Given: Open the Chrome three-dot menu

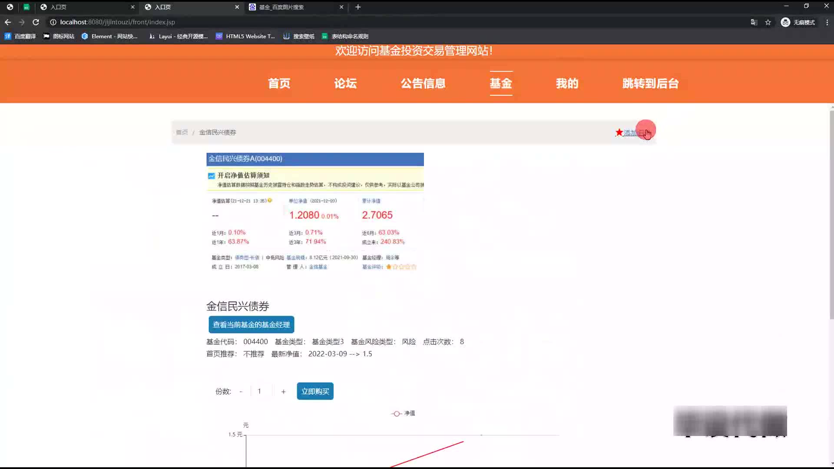Looking at the screenshot, I should click(827, 22).
